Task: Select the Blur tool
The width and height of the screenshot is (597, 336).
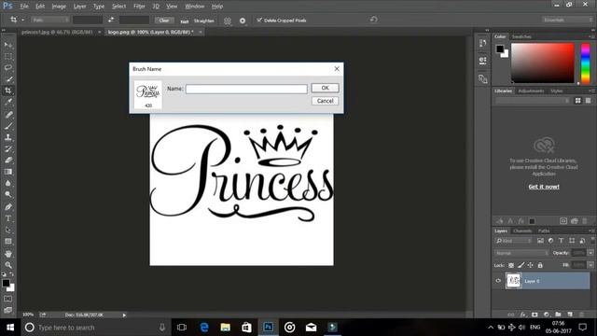Action: tap(8, 183)
